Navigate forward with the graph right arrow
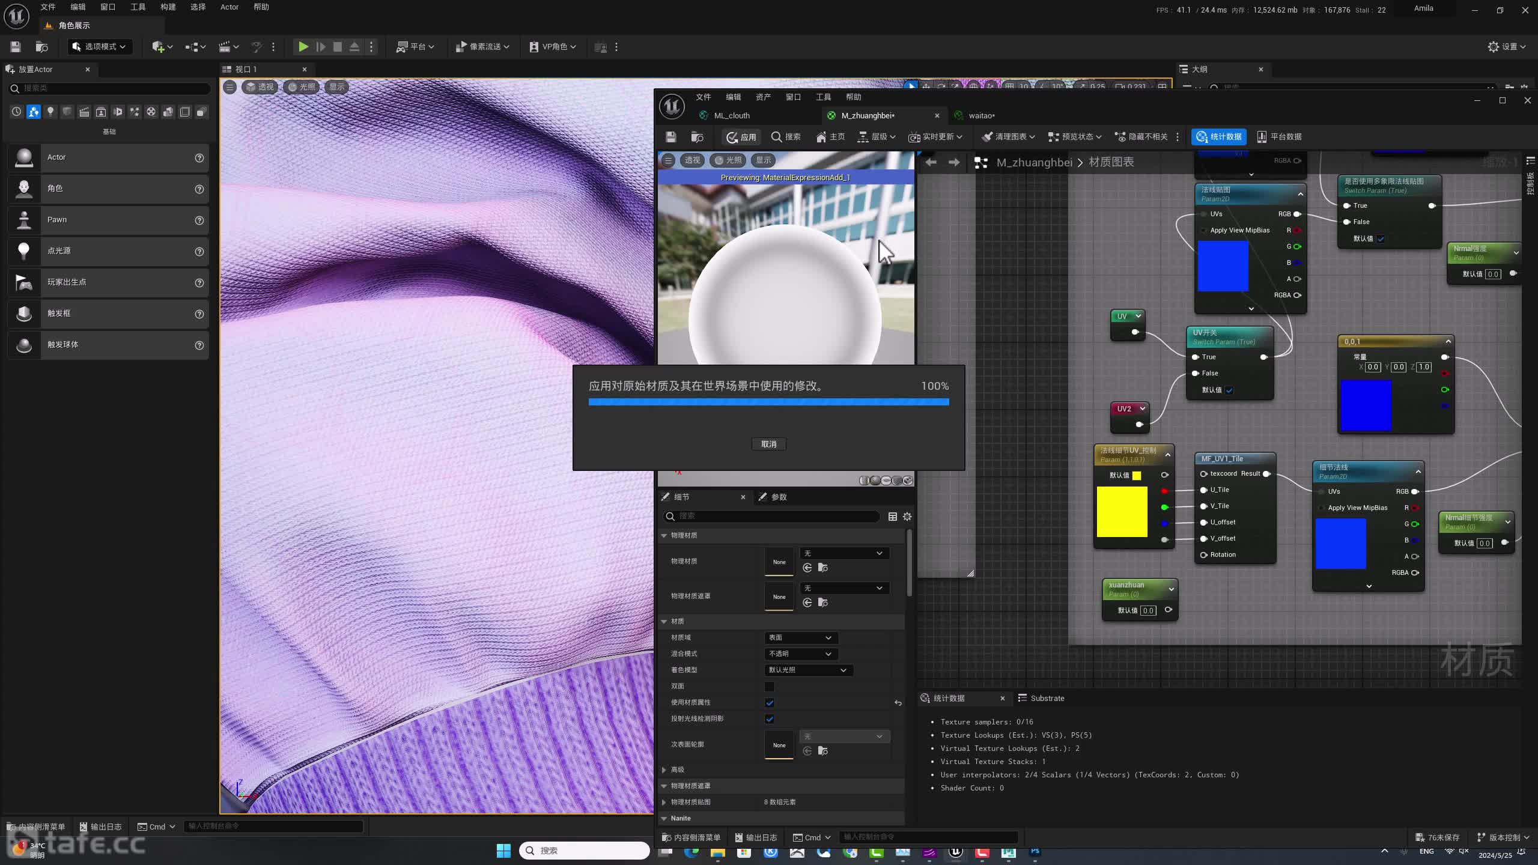Viewport: 1538px width, 865px height. [x=954, y=162]
